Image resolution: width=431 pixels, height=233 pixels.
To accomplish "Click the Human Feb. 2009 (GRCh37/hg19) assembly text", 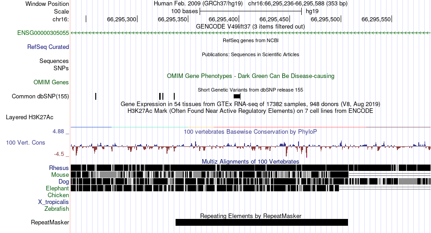I will point(198,4).
